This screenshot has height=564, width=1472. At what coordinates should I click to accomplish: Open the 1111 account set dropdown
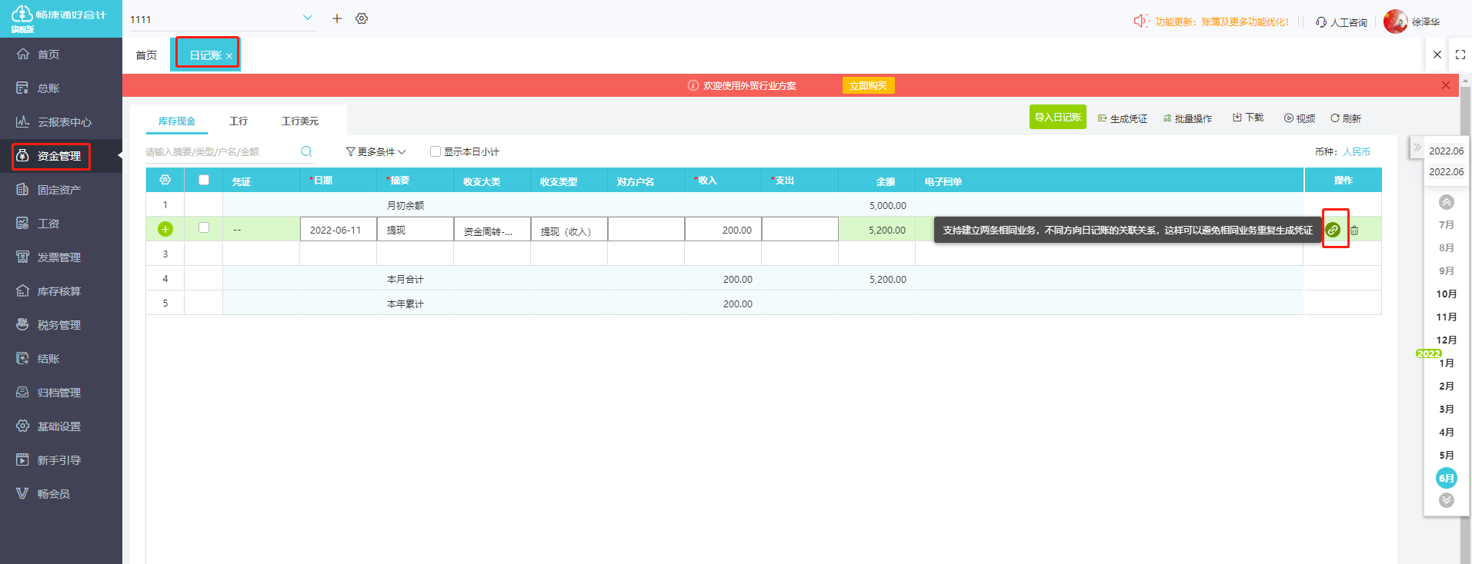click(x=307, y=18)
